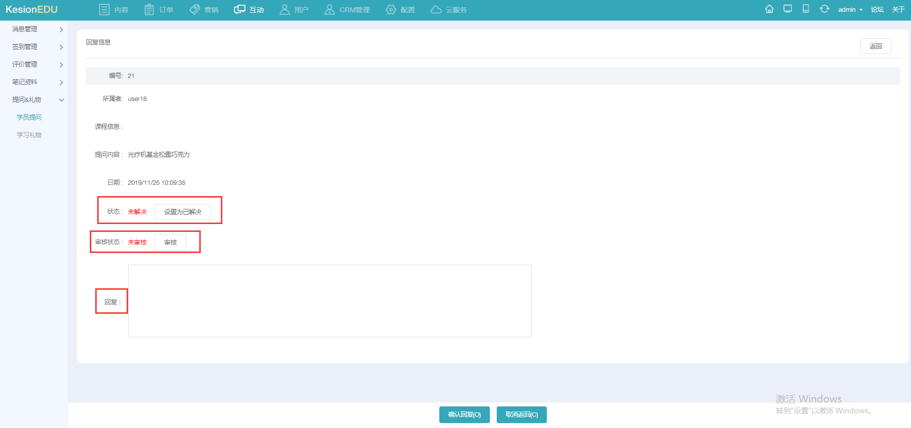Open the 订单 orders menu
911x428 pixels.
pos(159,10)
